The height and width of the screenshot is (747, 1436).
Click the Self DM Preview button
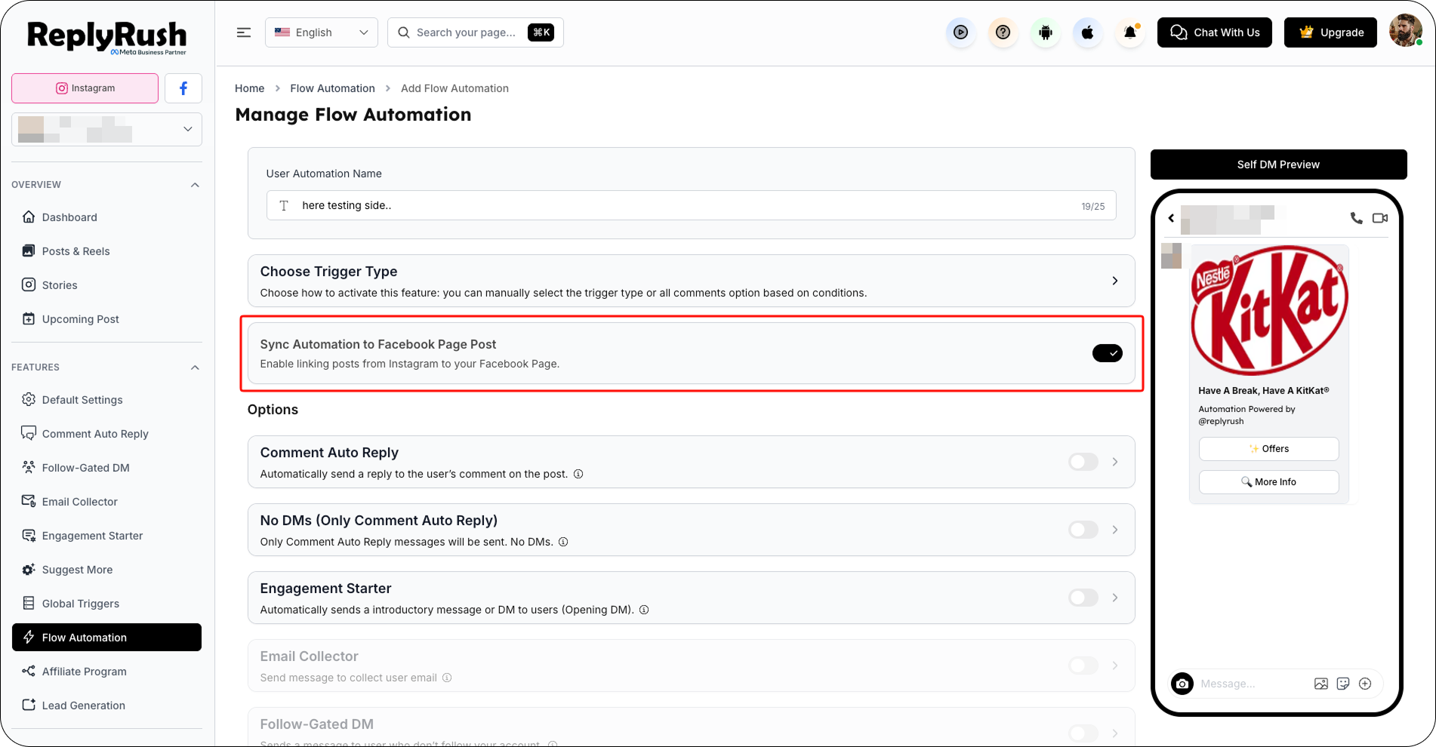(1278, 164)
